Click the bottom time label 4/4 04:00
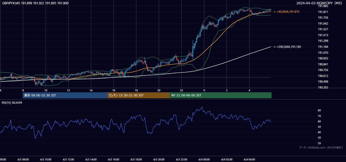The width and height of the screenshot is (346, 162). 249,160
